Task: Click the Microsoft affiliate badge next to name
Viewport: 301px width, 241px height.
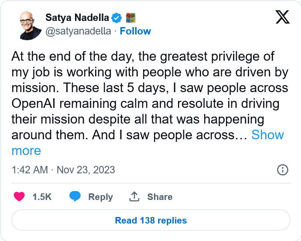Action: 130,17
